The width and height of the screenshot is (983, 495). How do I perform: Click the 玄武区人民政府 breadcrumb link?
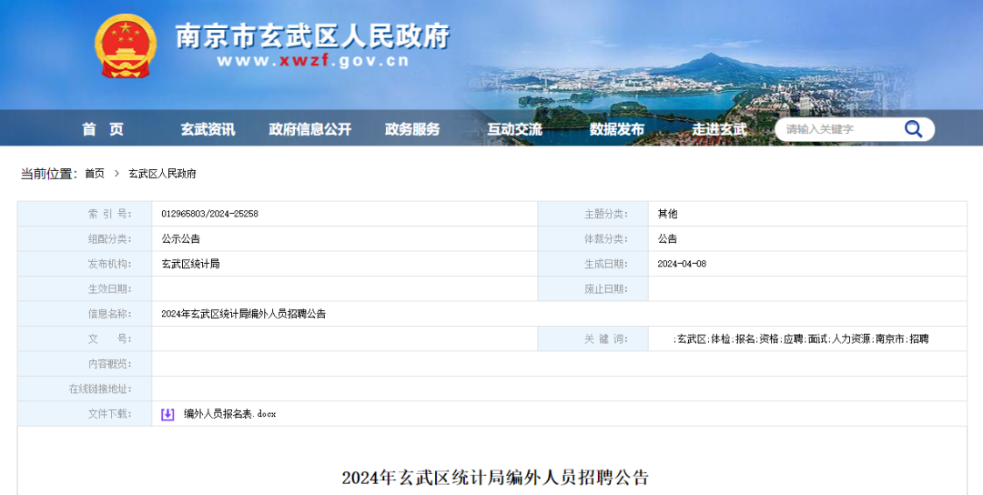coord(162,174)
